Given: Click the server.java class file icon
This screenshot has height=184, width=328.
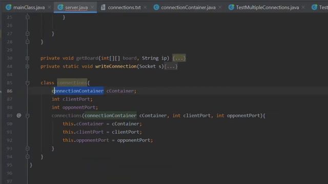Looking at the screenshot, I should [x=60, y=7].
